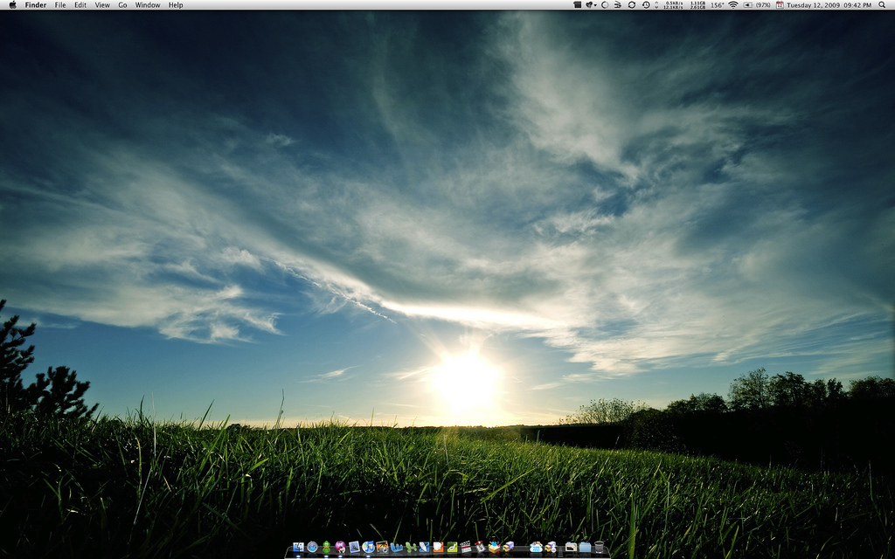This screenshot has height=559, width=895.
Task: Open the orange square app icon in Dock
Action: (438, 547)
